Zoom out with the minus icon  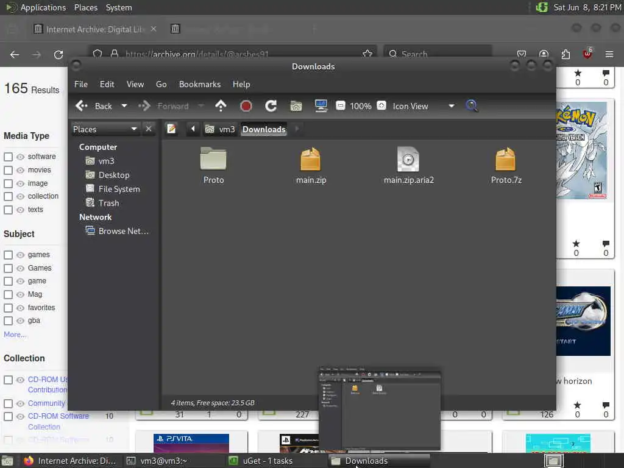pos(340,105)
